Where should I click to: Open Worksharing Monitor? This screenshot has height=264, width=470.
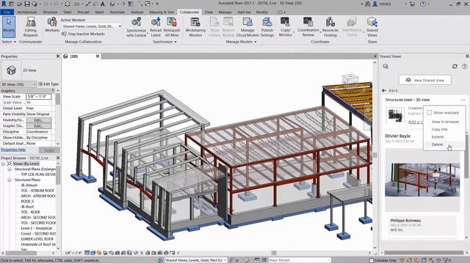point(195,27)
